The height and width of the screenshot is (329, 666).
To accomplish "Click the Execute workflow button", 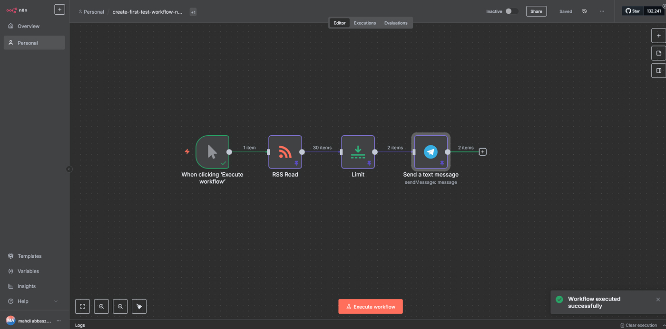I will 370,307.
